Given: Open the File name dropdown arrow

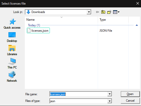Looking at the screenshot, I should (110, 94).
